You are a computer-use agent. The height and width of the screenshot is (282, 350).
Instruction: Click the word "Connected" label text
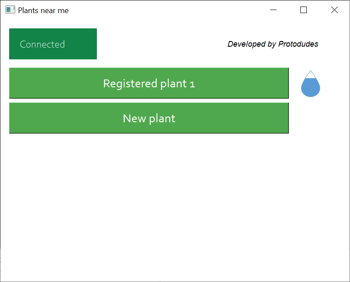coord(42,44)
